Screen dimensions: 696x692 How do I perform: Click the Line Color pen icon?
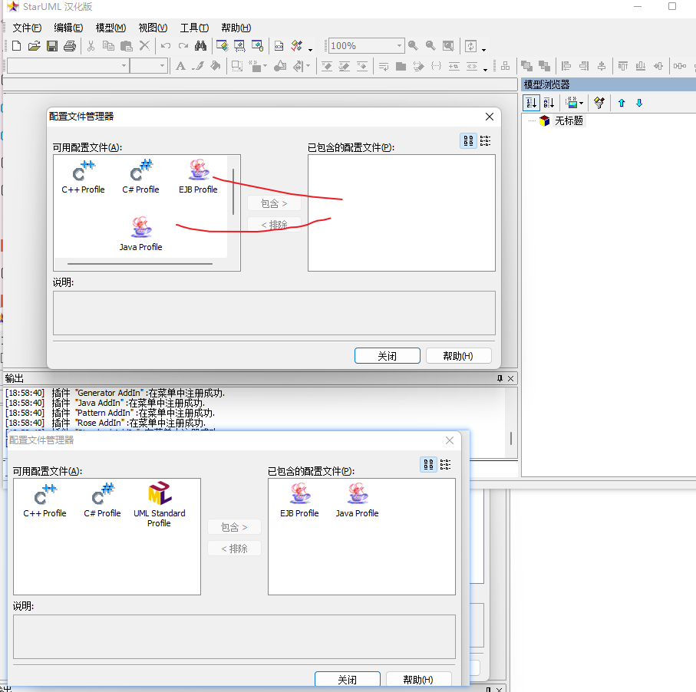pos(198,66)
